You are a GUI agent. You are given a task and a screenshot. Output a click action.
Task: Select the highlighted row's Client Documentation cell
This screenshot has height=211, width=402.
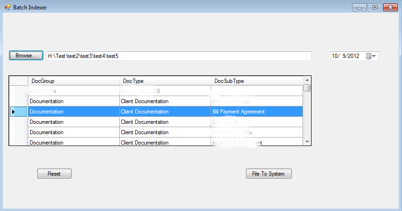[165, 112]
